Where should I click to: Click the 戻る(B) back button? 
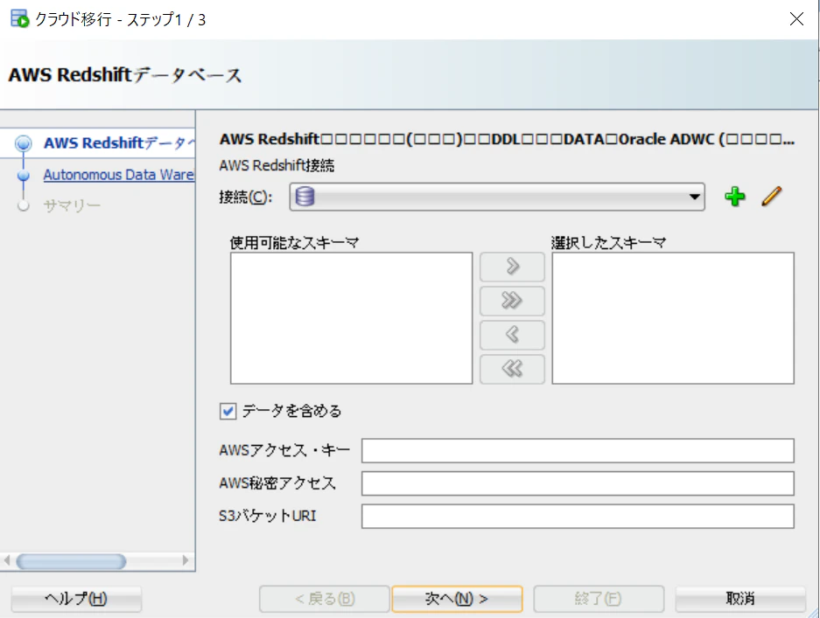pyautogui.click(x=325, y=598)
